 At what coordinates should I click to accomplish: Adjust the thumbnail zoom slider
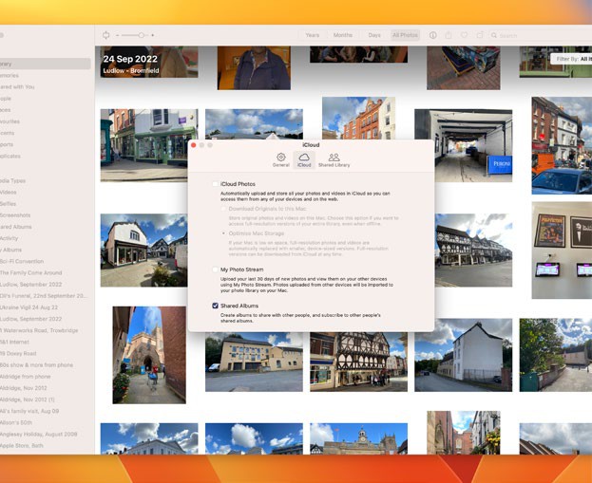pos(141,35)
